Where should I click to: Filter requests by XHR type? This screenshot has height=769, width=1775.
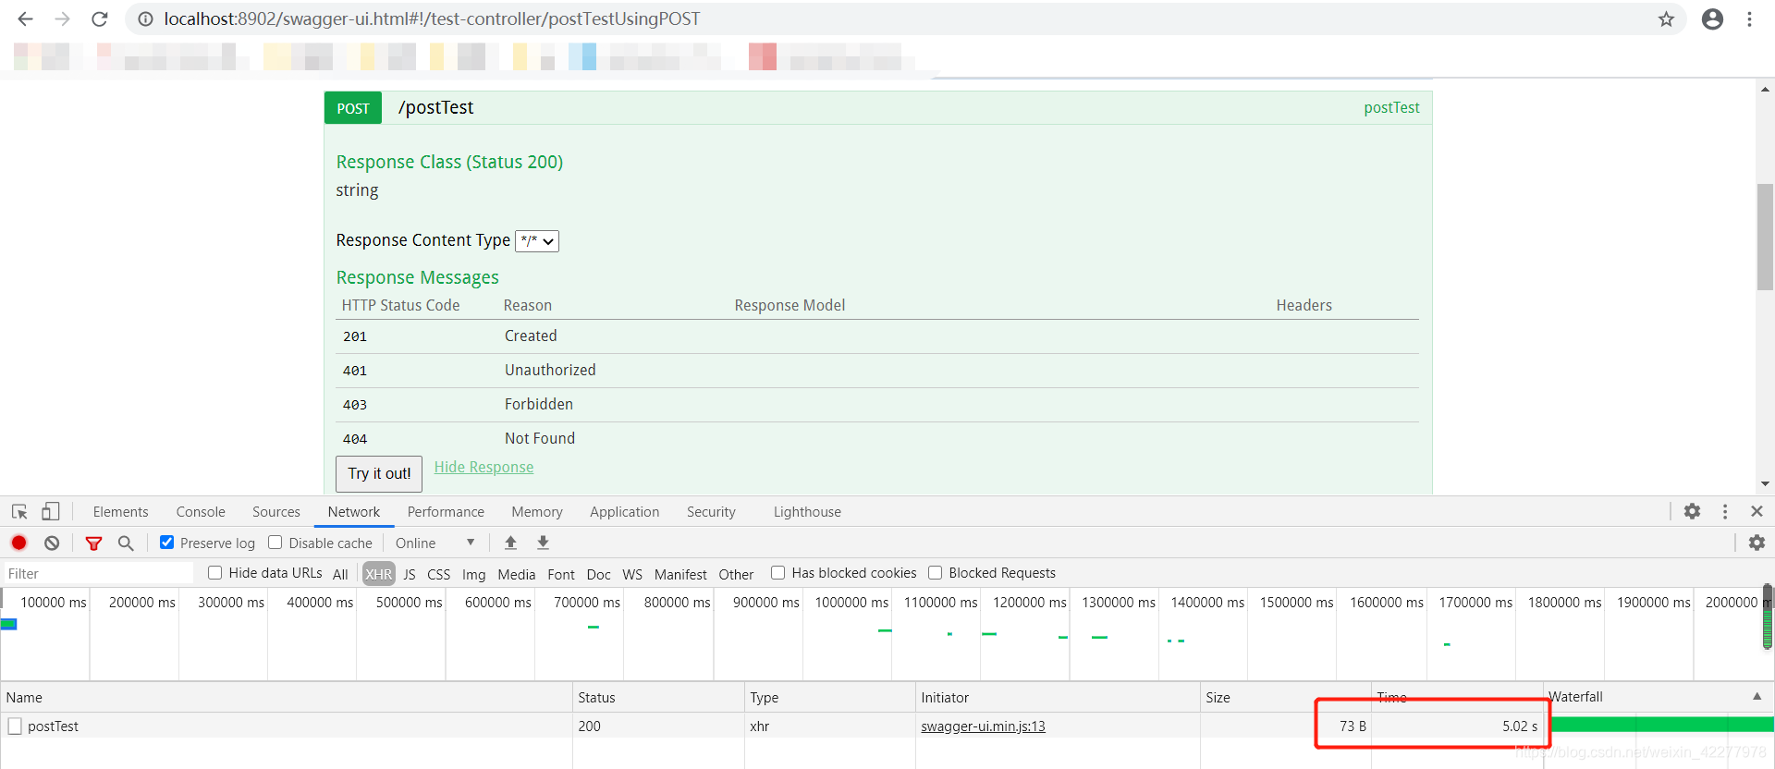click(378, 574)
